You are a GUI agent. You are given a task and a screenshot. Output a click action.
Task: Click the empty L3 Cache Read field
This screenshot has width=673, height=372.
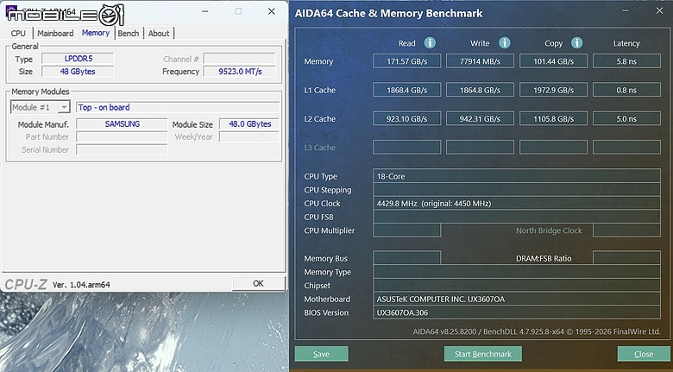click(407, 148)
